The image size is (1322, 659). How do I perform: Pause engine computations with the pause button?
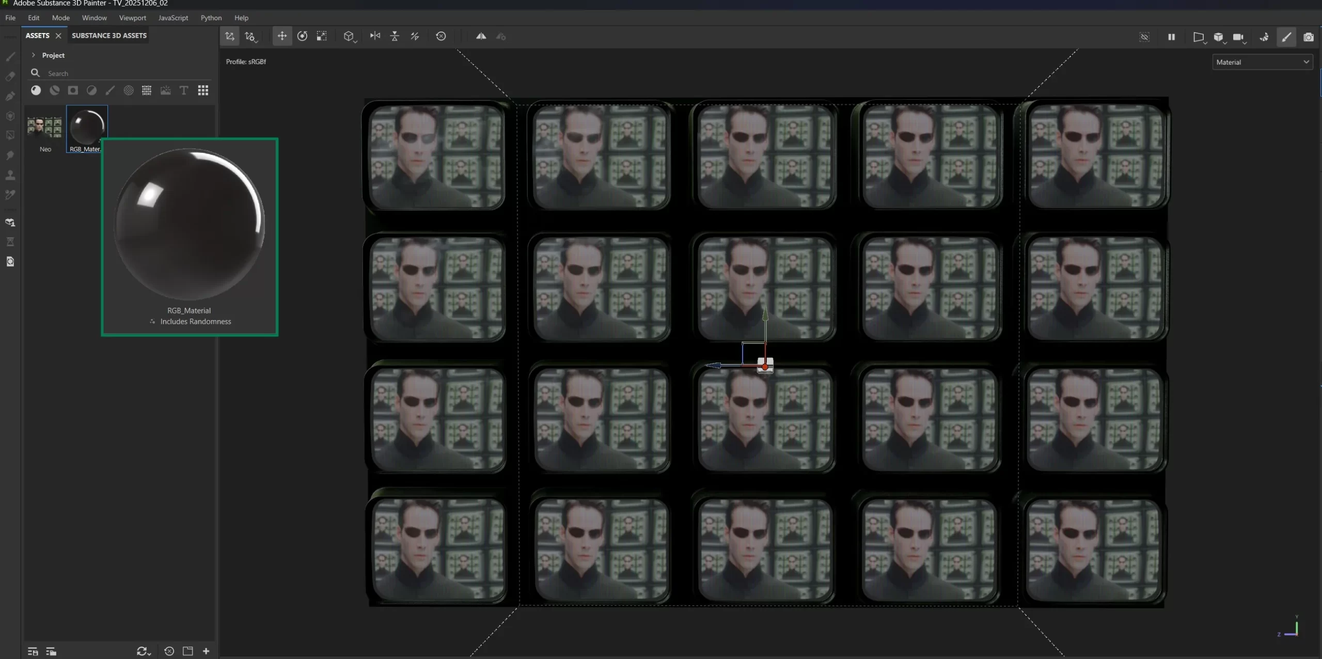(1171, 37)
